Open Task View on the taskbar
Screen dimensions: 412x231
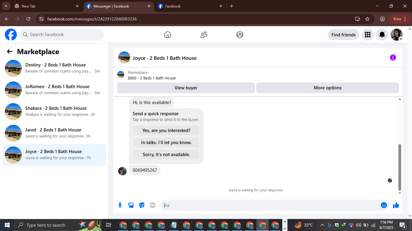coord(109,225)
